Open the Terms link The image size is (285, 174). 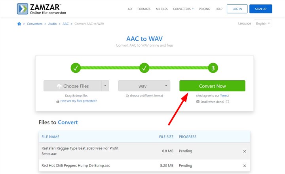click(224, 96)
